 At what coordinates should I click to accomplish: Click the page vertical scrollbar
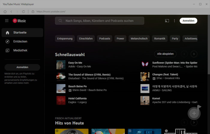click(x=209, y=44)
